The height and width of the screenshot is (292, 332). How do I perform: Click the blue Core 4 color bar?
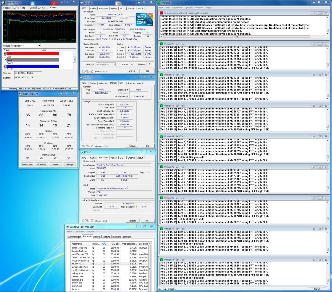pyautogui.click(x=33, y=67)
